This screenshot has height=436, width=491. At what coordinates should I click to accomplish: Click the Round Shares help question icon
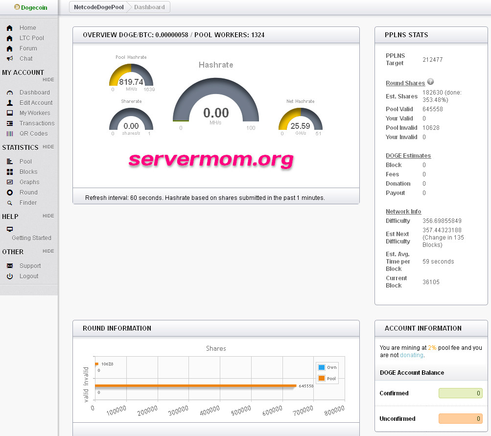coord(431,81)
